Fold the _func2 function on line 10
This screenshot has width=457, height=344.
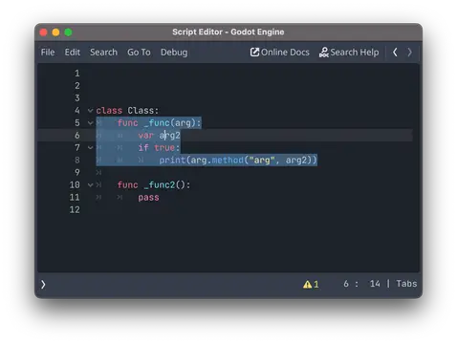pos(90,184)
